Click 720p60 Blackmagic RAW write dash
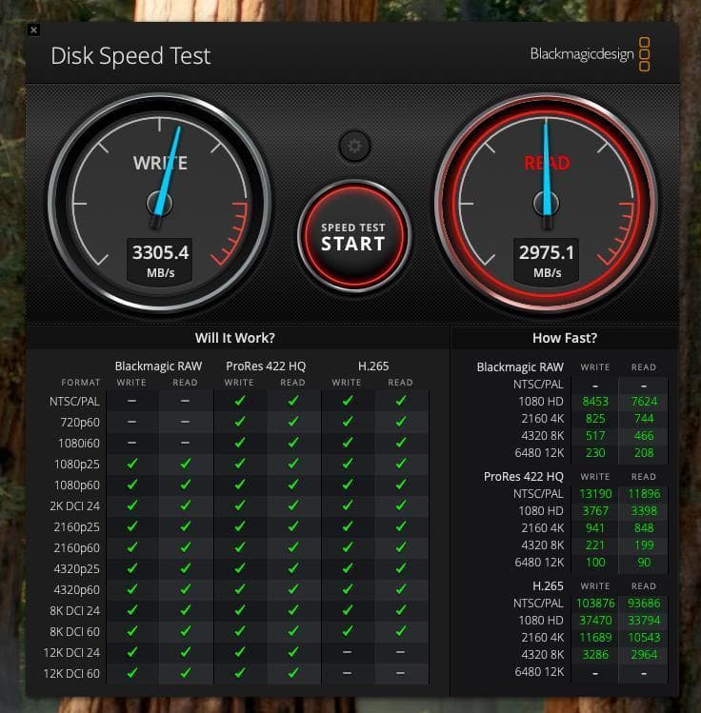This screenshot has height=713, width=701. (x=132, y=422)
